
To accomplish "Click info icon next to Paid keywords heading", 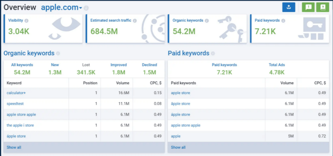I will (213, 53).
